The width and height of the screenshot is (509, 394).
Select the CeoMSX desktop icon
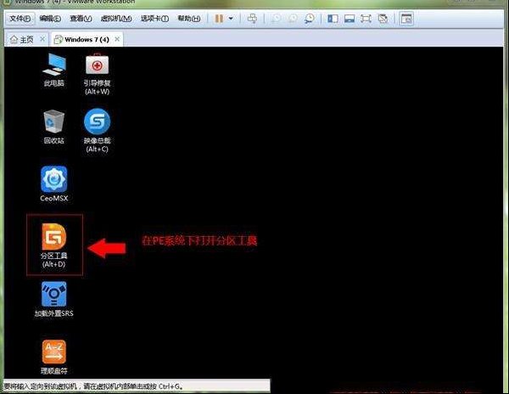tap(54, 184)
